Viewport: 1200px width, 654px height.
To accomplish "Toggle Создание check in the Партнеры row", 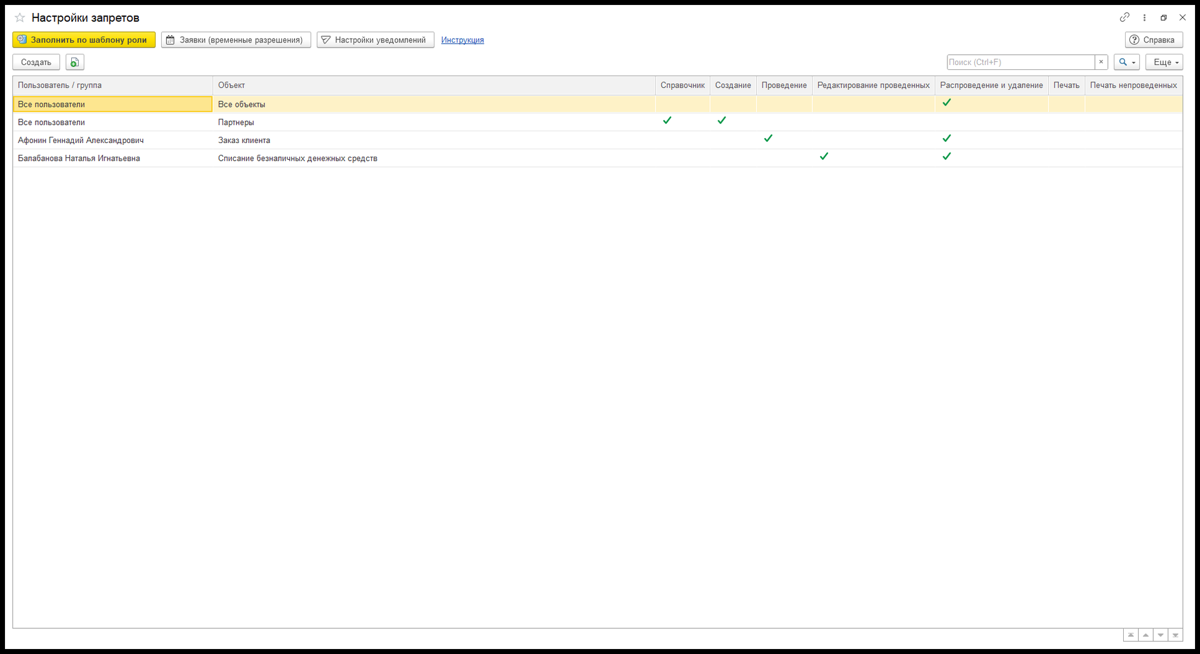I will pyautogui.click(x=721, y=121).
